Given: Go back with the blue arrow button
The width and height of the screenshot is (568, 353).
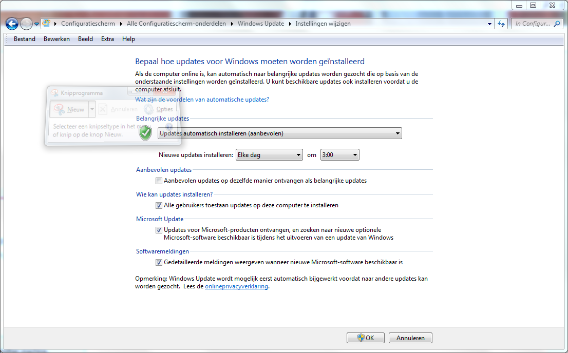Looking at the screenshot, I should [12, 24].
